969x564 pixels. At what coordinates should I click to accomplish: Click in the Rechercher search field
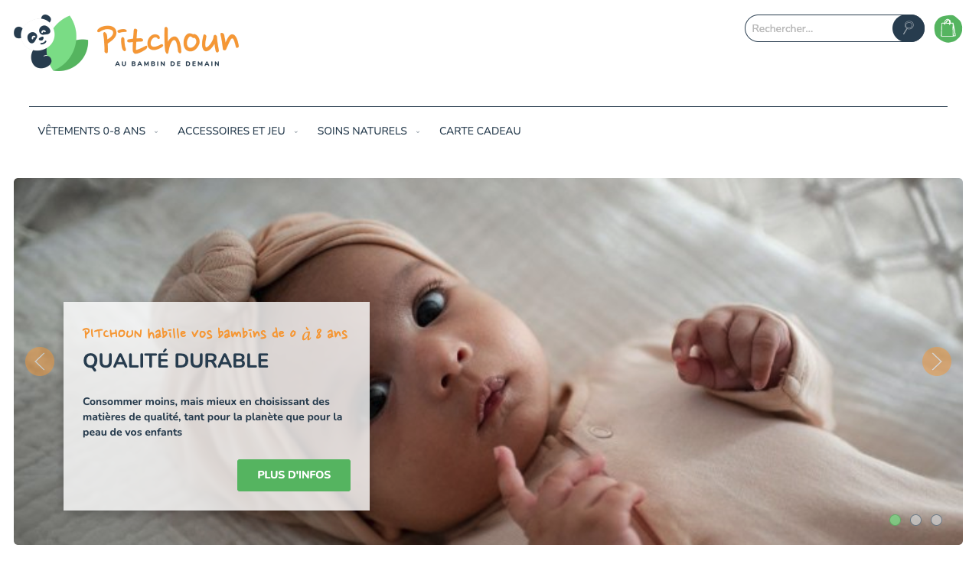click(x=818, y=28)
